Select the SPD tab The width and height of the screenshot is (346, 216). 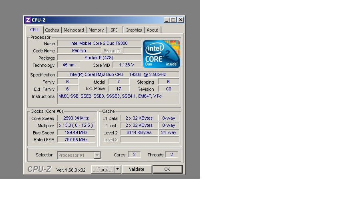click(x=115, y=30)
